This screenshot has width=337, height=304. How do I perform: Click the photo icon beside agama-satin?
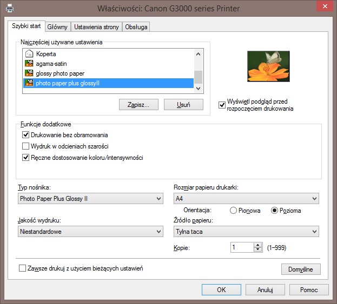click(x=29, y=64)
